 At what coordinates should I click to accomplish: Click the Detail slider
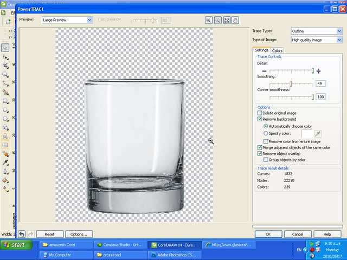[291, 71]
